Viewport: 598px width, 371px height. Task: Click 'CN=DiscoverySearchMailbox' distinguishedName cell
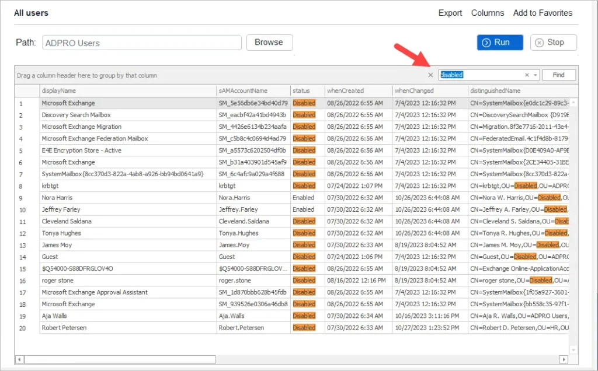[x=519, y=115]
